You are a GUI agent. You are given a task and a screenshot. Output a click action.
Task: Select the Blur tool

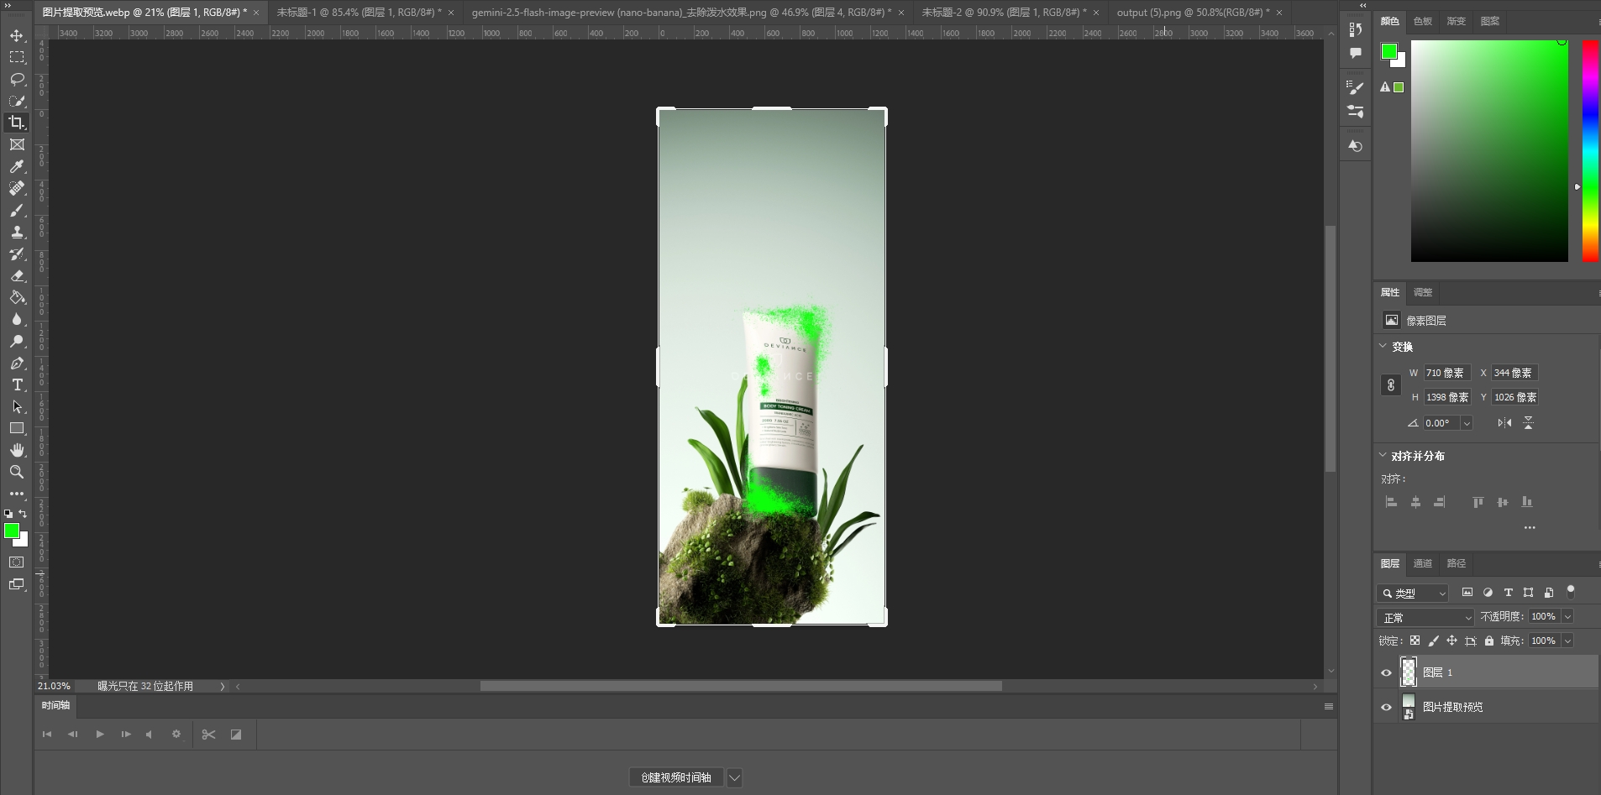pyautogui.click(x=17, y=319)
